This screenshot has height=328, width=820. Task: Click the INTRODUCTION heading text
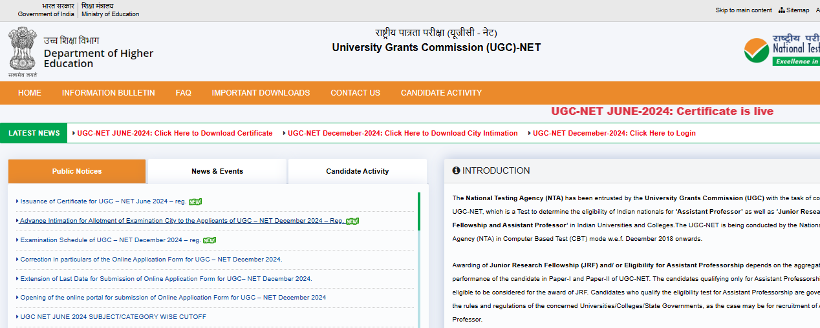tap(496, 170)
